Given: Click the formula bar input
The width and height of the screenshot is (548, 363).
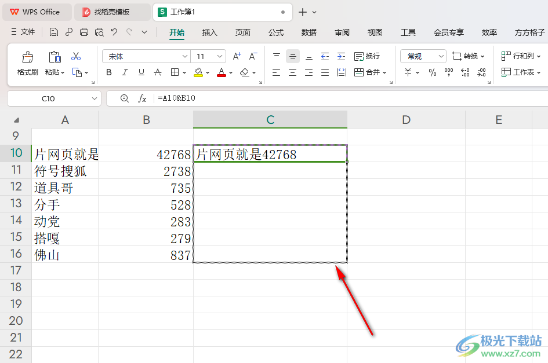Looking at the screenshot, I should coord(351,98).
